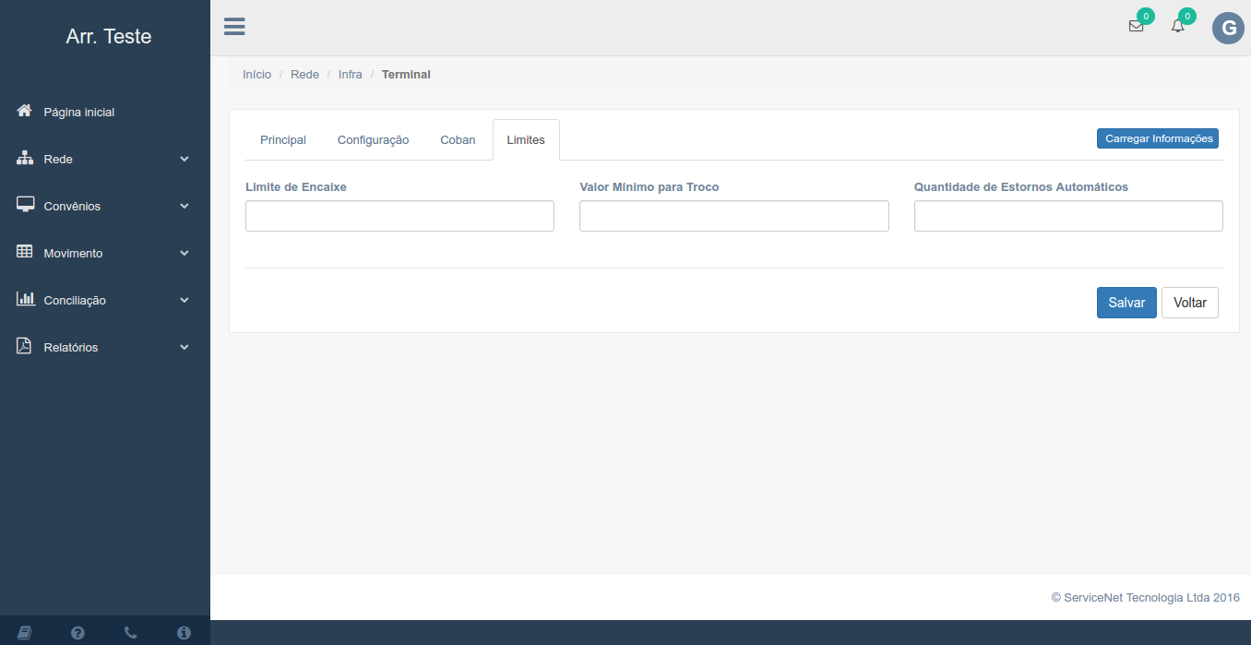Go to Página inicial in sidebar
Image resolution: width=1251 pixels, height=645 pixels.
click(x=78, y=112)
